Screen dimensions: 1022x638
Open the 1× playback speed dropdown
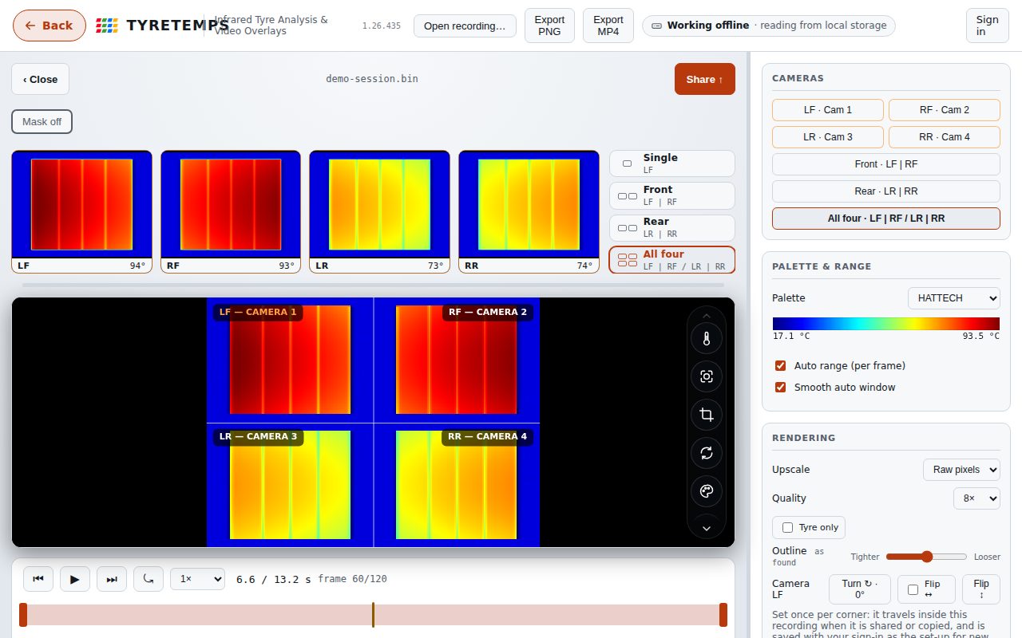(197, 579)
